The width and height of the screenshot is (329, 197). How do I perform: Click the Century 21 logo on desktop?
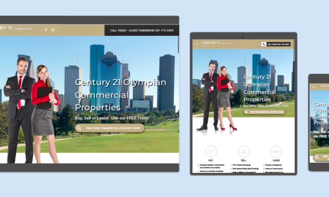point(16,28)
